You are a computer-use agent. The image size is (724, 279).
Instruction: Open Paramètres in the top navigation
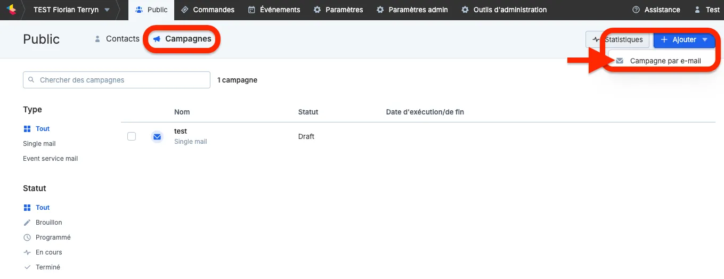click(338, 10)
